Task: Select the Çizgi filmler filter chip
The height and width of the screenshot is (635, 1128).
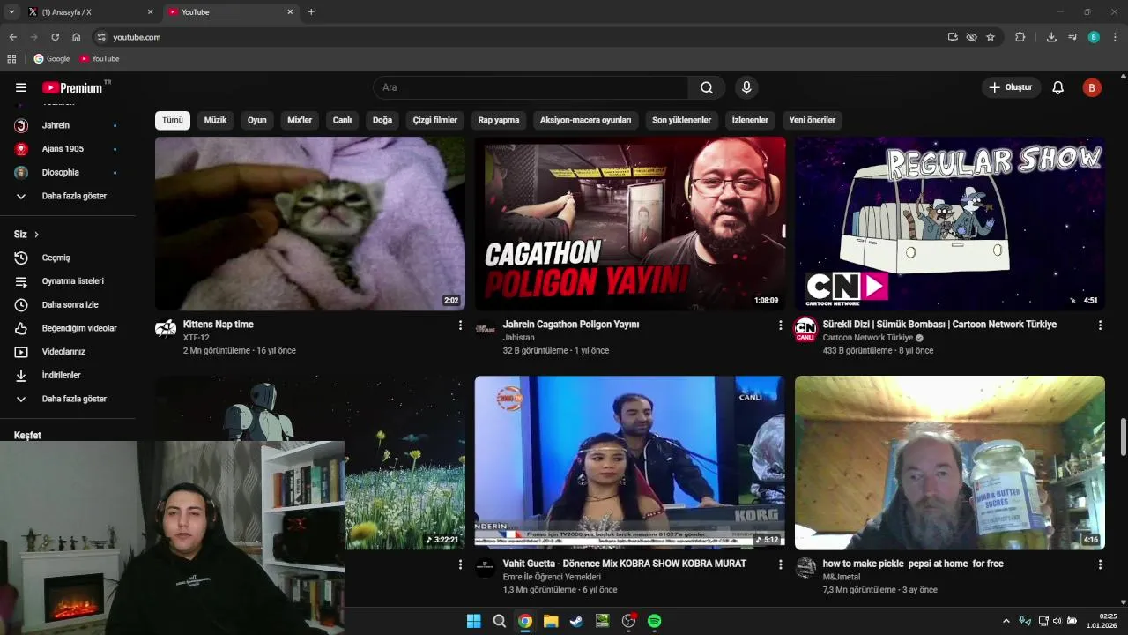Action: 435,120
